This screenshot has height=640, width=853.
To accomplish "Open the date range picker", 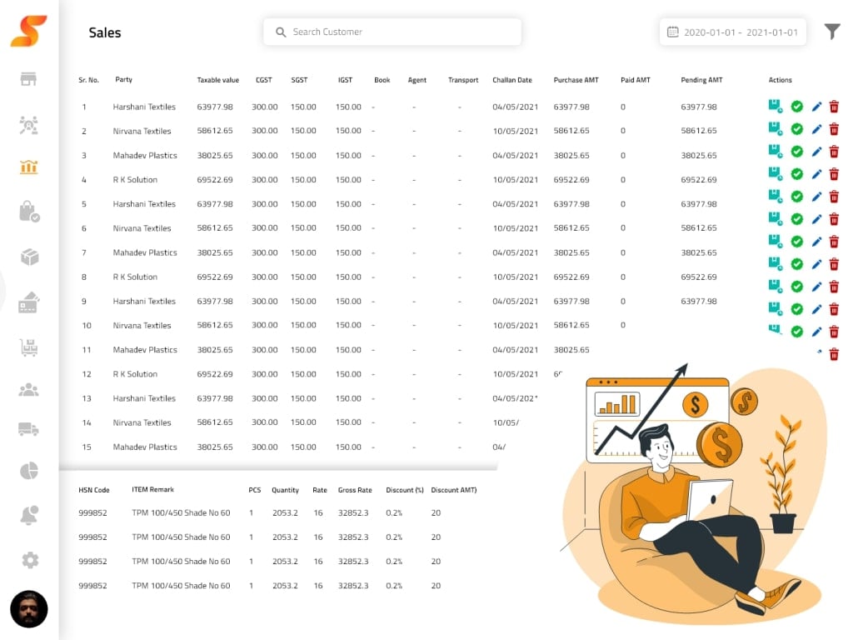I will pyautogui.click(x=732, y=32).
